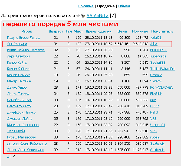This screenshot has width=184, height=168.
Task: Sort table by Покупатель column
Action: pos(162,31)
